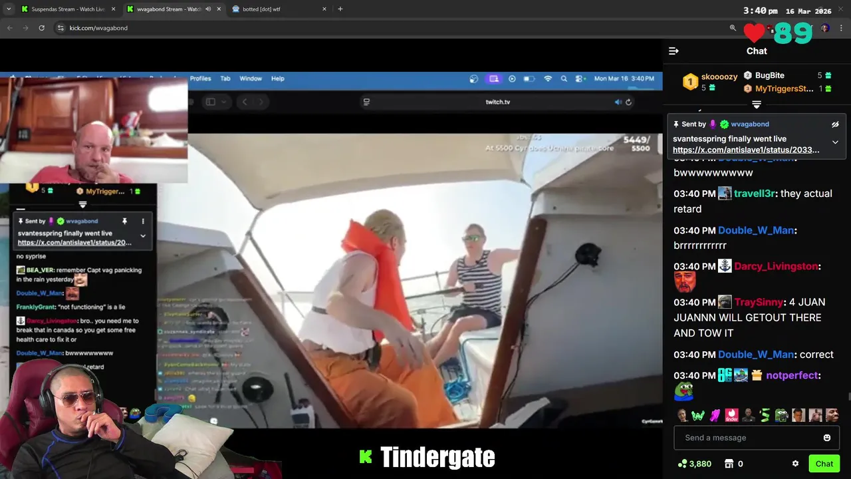
Task: Hide the pinned message with the crossed-eye icon
Action: tap(835, 124)
